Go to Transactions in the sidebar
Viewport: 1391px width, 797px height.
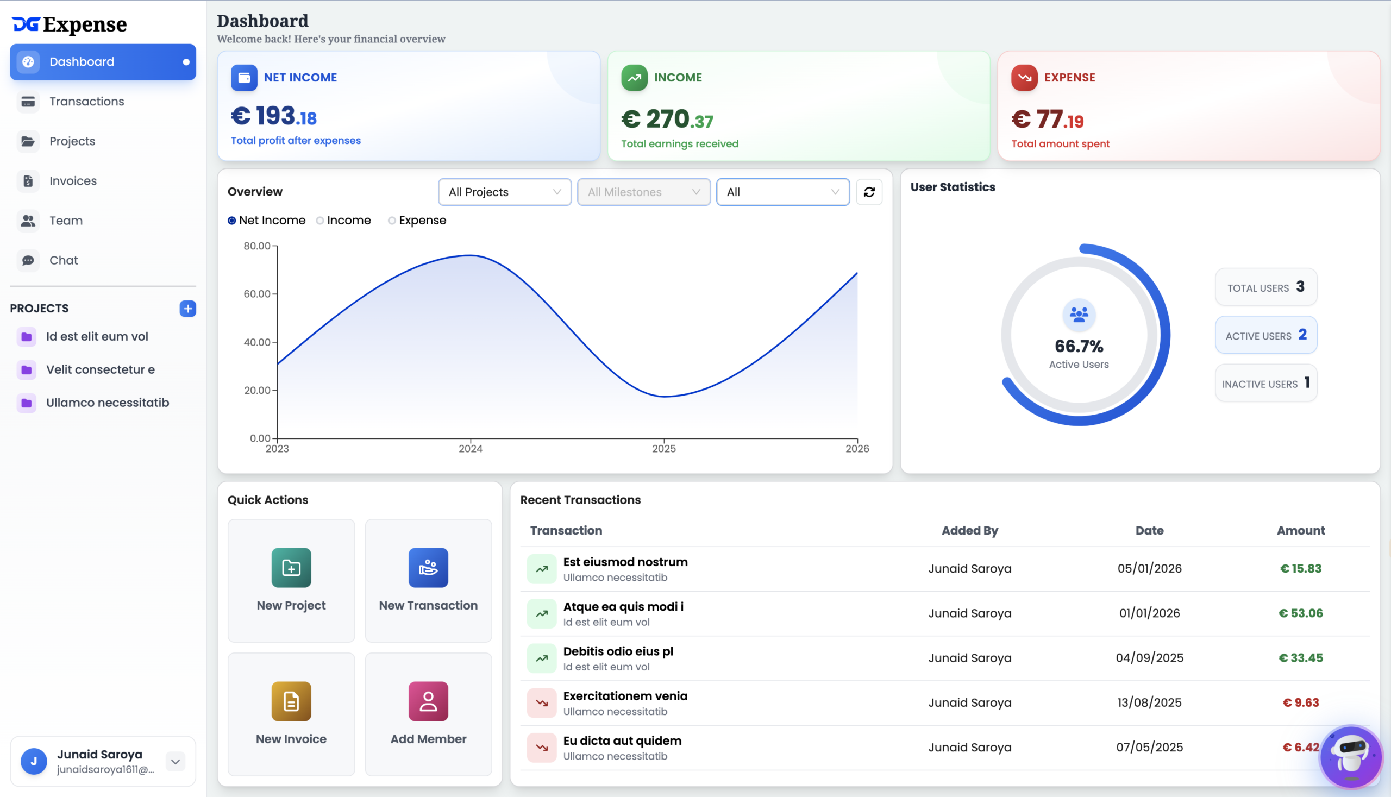click(x=86, y=101)
